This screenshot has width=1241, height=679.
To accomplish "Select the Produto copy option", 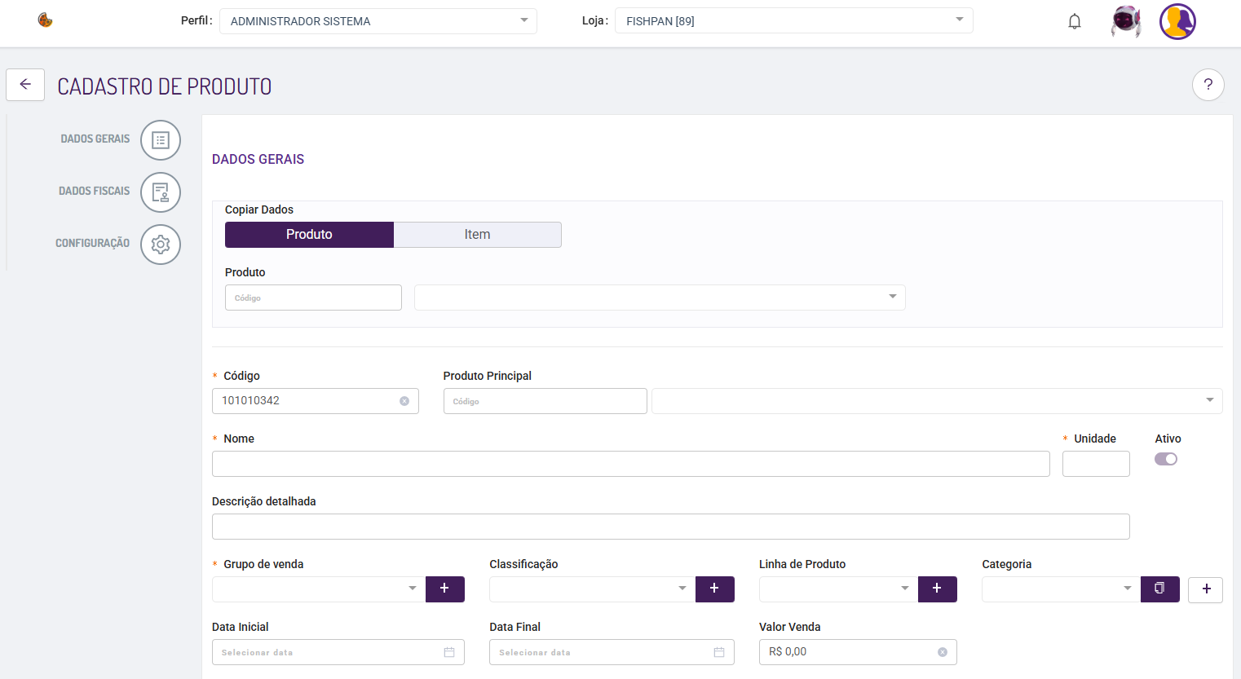I will [309, 235].
